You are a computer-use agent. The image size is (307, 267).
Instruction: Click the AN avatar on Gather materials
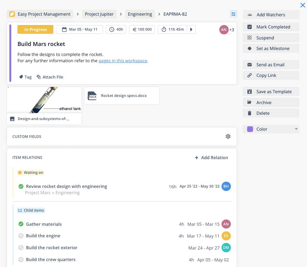point(226,224)
